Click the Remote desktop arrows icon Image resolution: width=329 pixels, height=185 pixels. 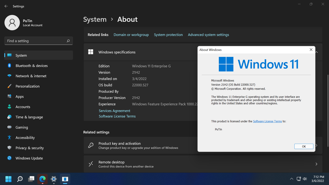(91, 164)
